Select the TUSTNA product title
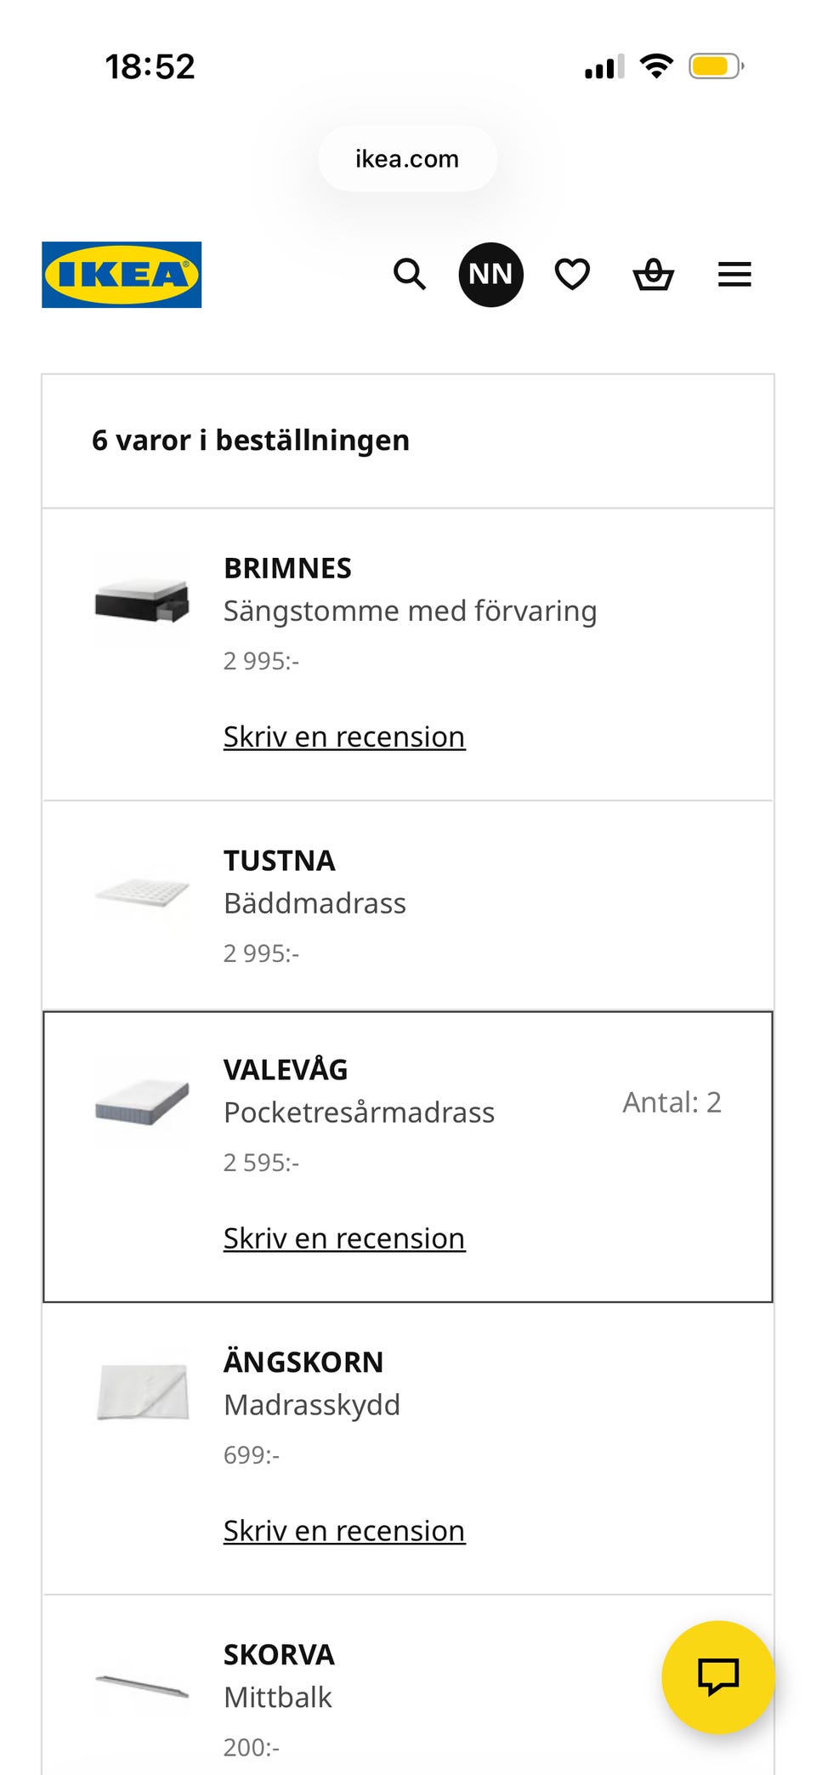Screen dimensions: 816x1775 coord(280,861)
